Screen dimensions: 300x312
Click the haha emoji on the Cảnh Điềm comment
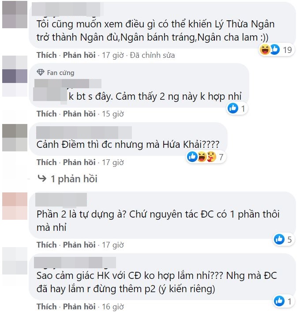(x=202, y=157)
